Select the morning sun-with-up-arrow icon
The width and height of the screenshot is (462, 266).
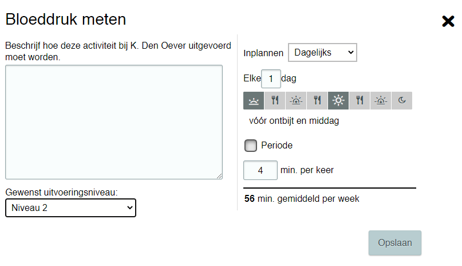[x=296, y=101]
